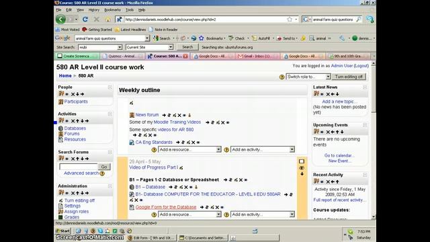Move the Activities block to the right
This screenshot has height=242, width=430.
(87, 121)
